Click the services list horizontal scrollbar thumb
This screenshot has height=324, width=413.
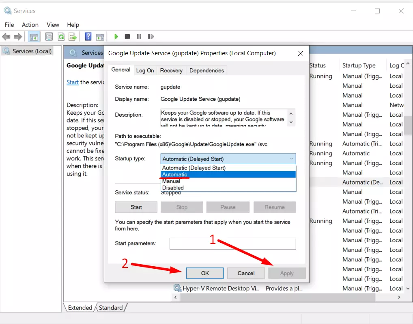(277, 297)
